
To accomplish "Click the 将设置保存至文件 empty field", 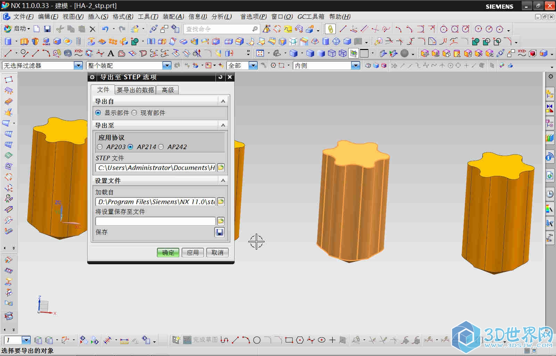I will click(155, 221).
